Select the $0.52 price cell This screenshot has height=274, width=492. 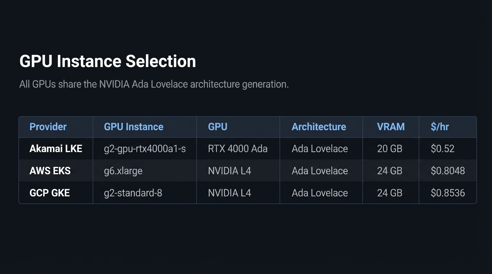[x=442, y=148]
